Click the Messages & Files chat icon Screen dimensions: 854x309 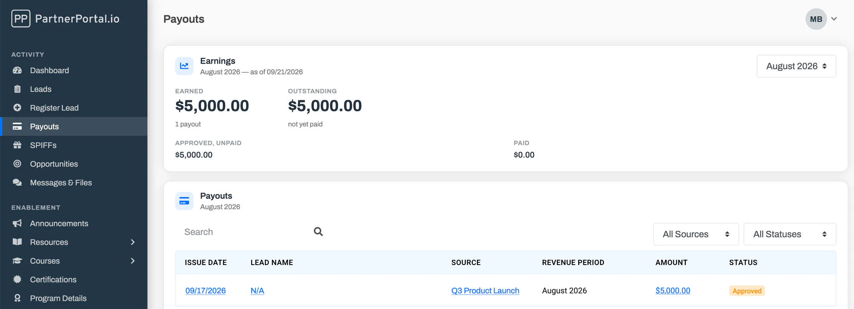[x=17, y=182]
